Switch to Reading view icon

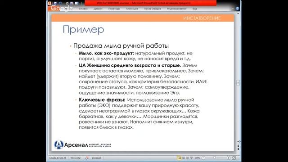click(187, 158)
